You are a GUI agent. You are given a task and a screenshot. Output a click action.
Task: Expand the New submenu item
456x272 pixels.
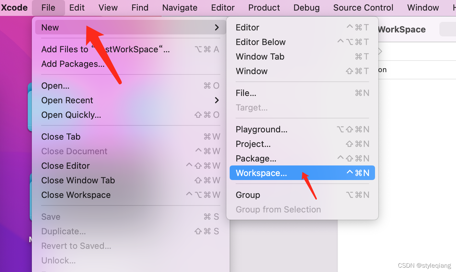(130, 27)
